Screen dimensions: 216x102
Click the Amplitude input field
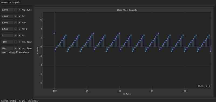[x=7, y=10]
